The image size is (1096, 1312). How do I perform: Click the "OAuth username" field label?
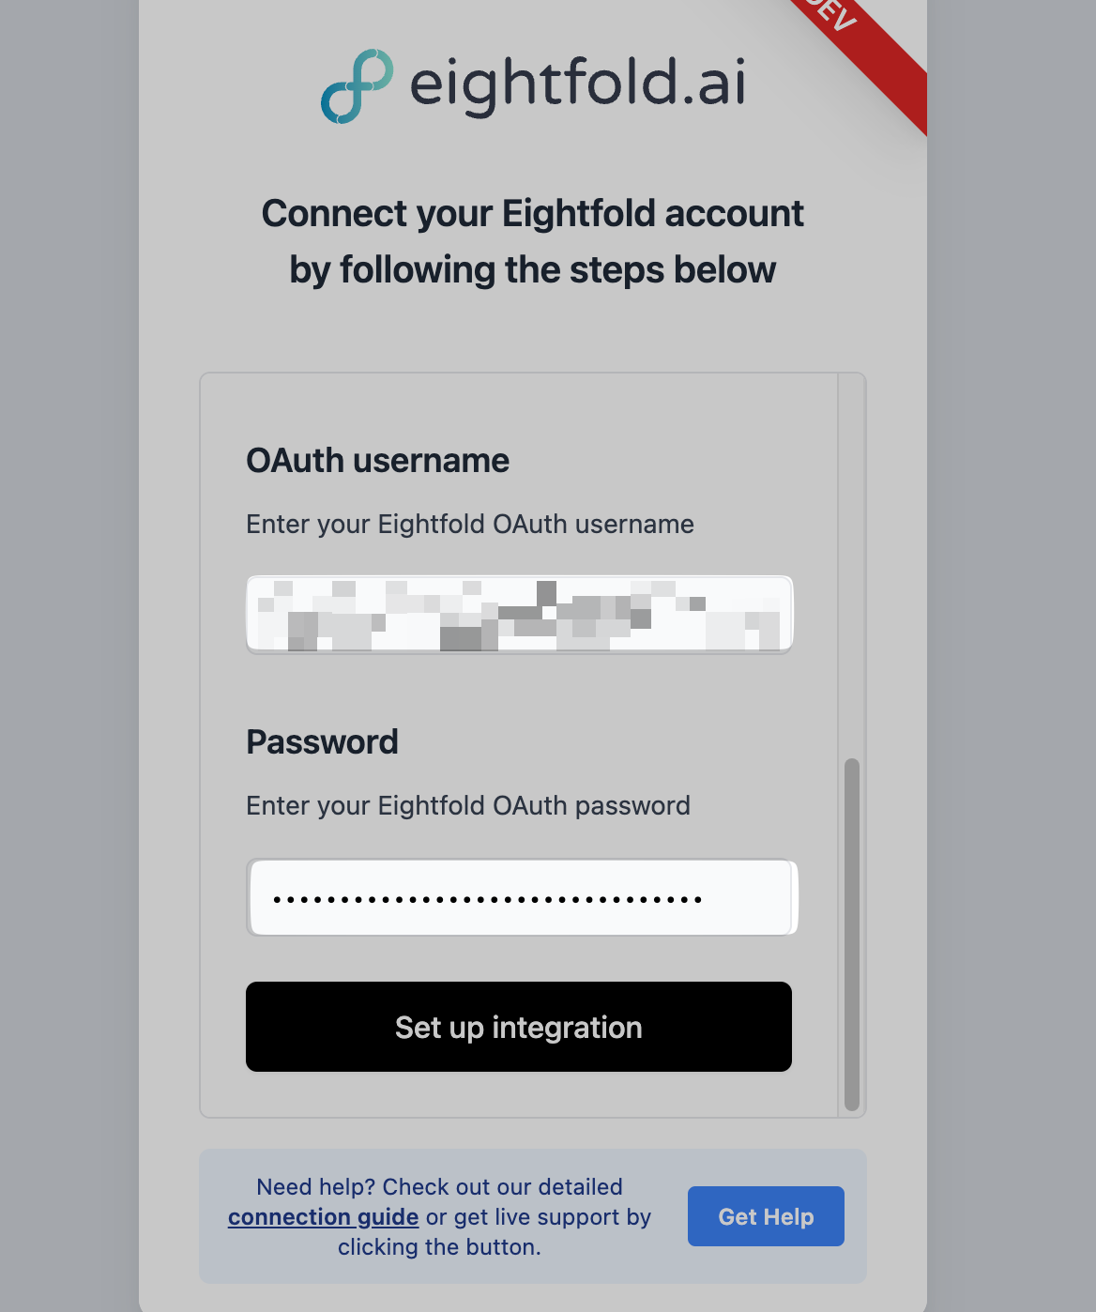click(x=377, y=461)
